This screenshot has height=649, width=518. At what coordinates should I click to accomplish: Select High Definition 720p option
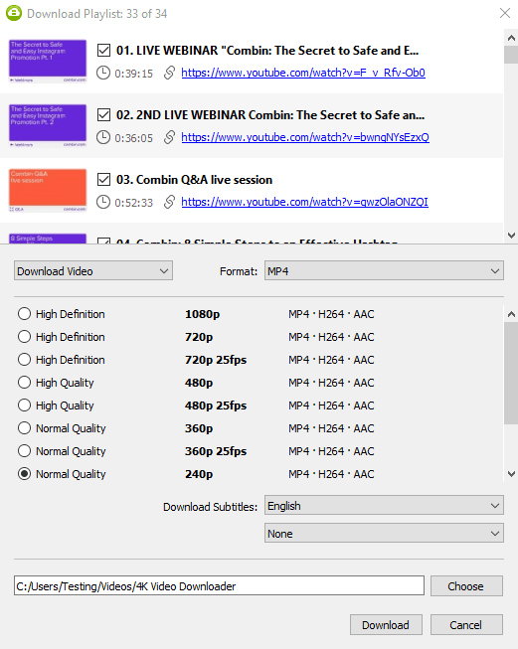[25, 337]
